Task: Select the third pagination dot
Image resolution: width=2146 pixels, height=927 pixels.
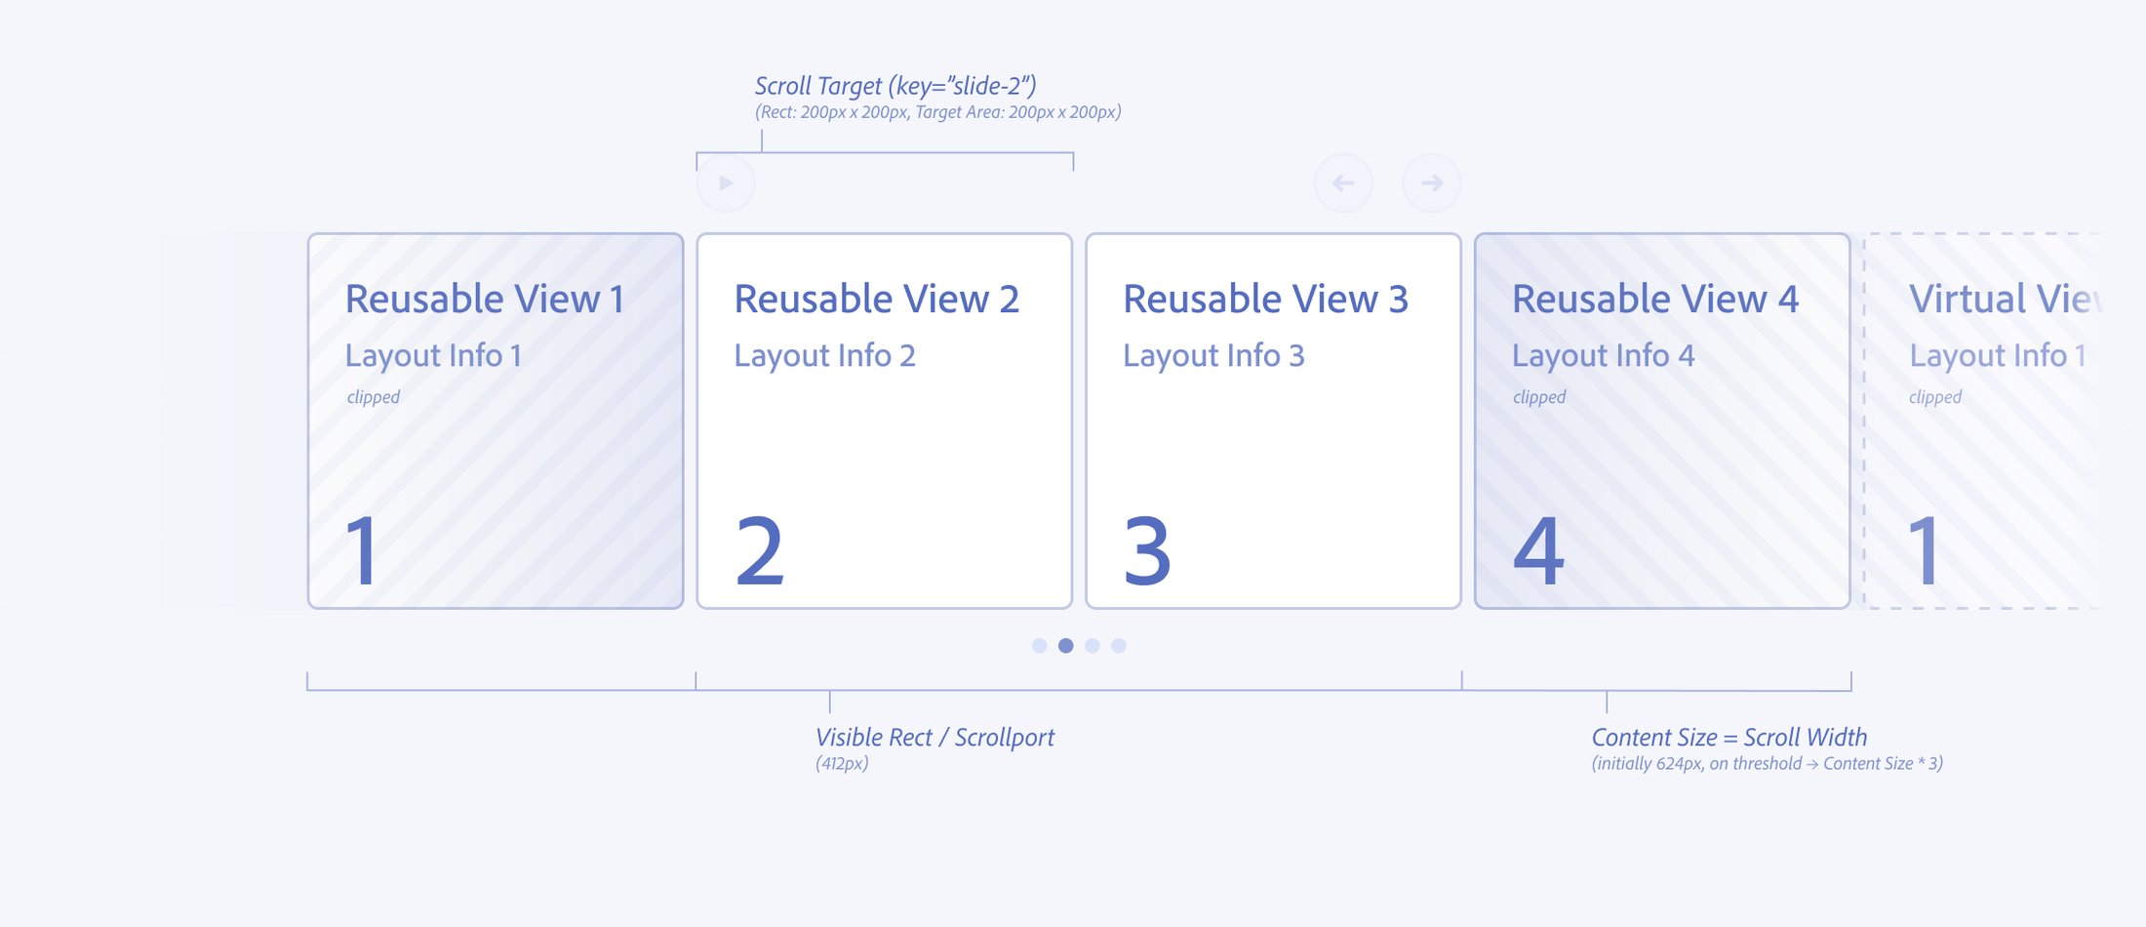Action: pos(1093,646)
